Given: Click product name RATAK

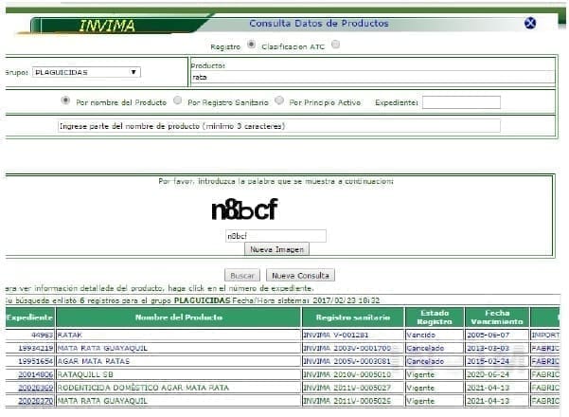Looking at the screenshot, I should click(x=70, y=335).
